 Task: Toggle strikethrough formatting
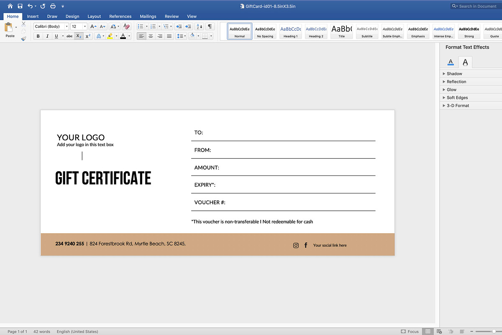tap(69, 36)
